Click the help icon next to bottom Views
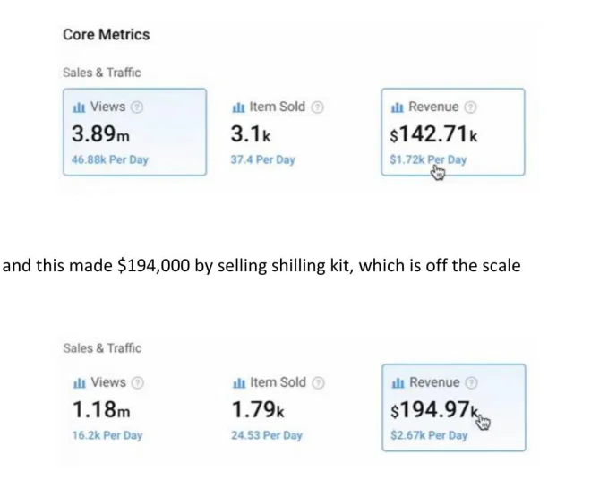This screenshot has width=608, height=497. pyautogui.click(x=137, y=382)
